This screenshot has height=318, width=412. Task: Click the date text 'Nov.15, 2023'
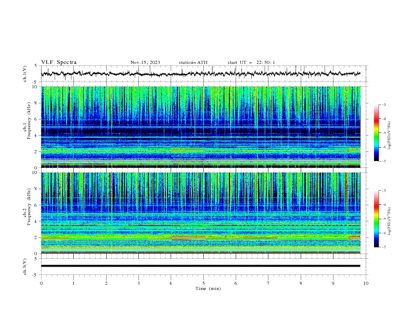click(145, 62)
